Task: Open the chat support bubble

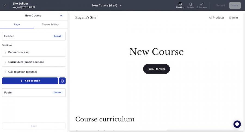Action: (237, 124)
